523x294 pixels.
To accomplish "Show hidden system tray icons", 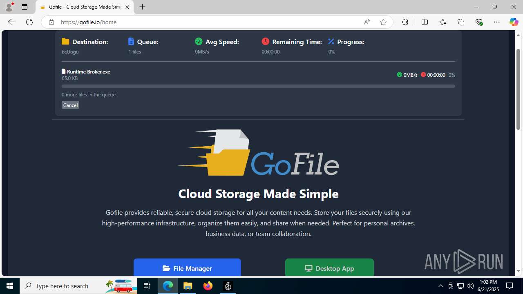I will (440, 286).
